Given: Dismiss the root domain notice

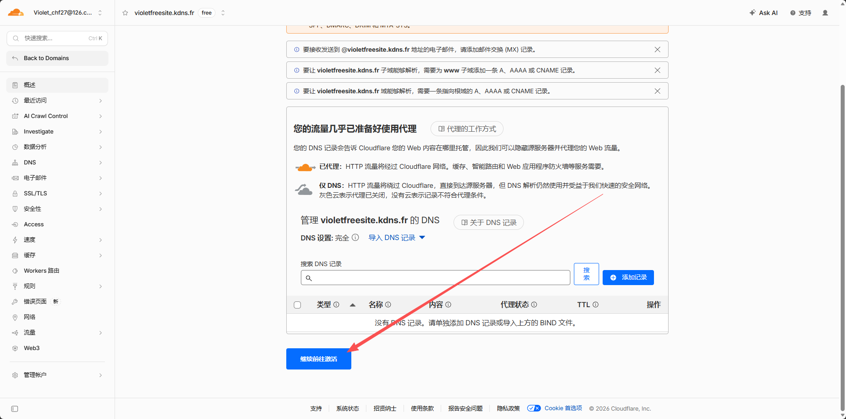Looking at the screenshot, I should (x=658, y=91).
